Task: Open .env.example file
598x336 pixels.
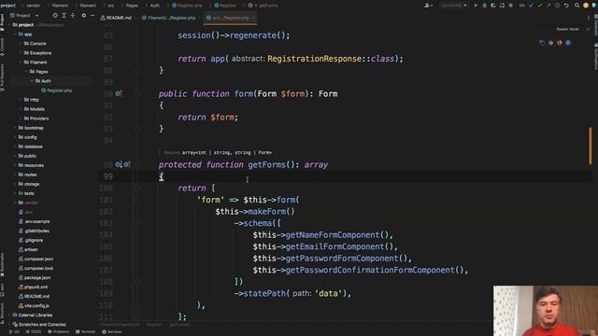Action: pyautogui.click(x=34, y=221)
